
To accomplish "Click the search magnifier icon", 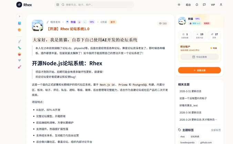I will pyautogui.click(x=63, y=4).
